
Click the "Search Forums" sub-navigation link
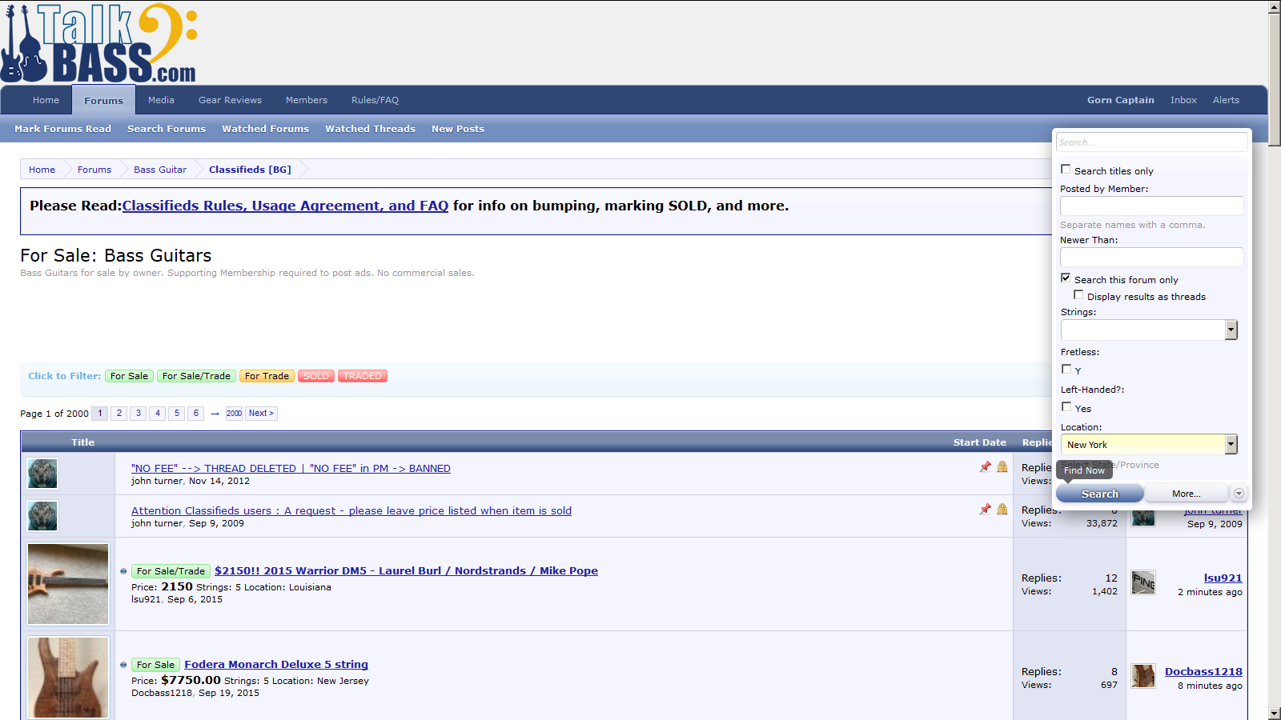tap(167, 129)
